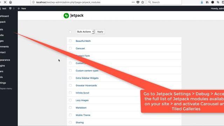Click the Howdy admin account link
The height and width of the screenshot is (126, 224).
(x=217, y=8)
